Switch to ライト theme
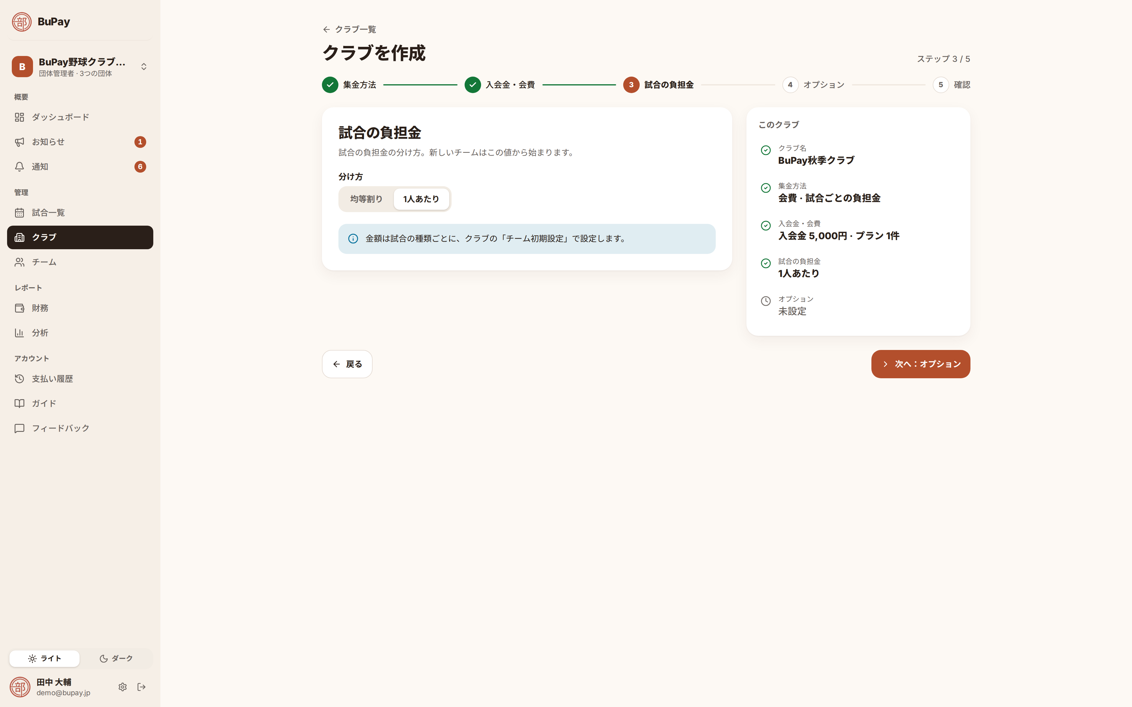Screen dimensions: 1132x707 coord(45,658)
